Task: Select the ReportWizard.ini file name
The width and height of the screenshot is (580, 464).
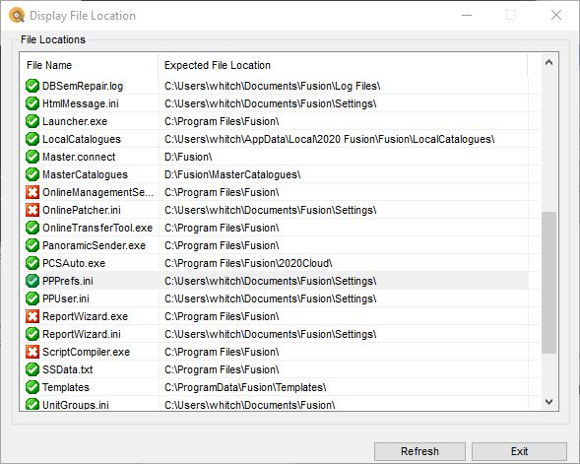Action: pyautogui.click(x=82, y=335)
